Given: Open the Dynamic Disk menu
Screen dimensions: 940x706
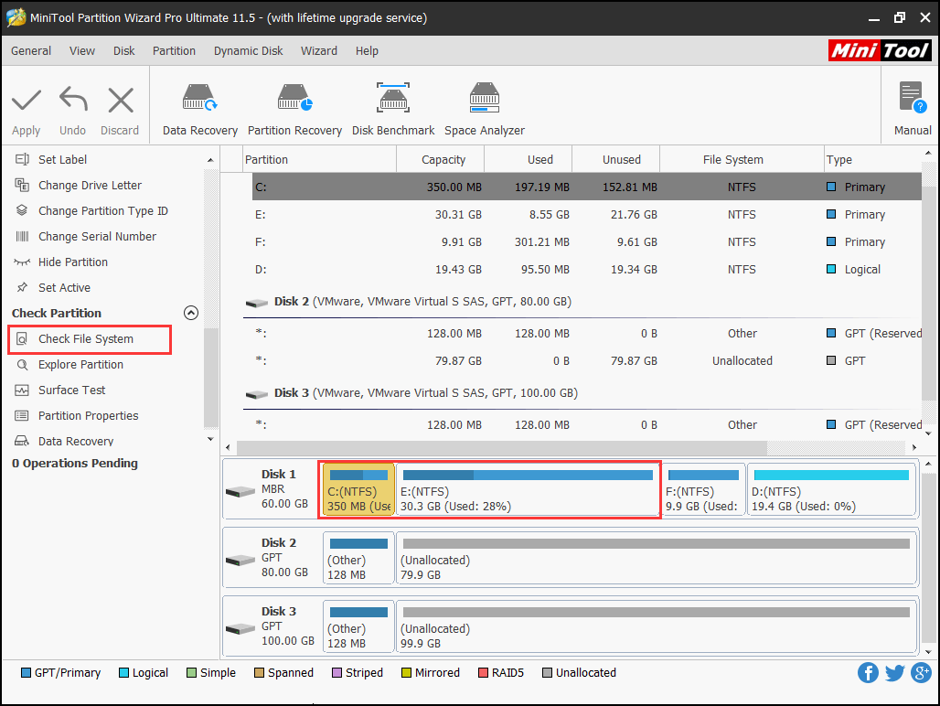Looking at the screenshot, I should 248,51.
